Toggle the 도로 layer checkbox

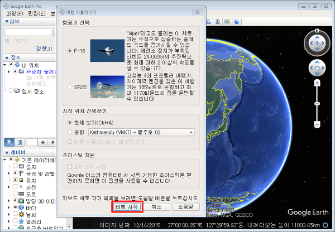[15, 193]
